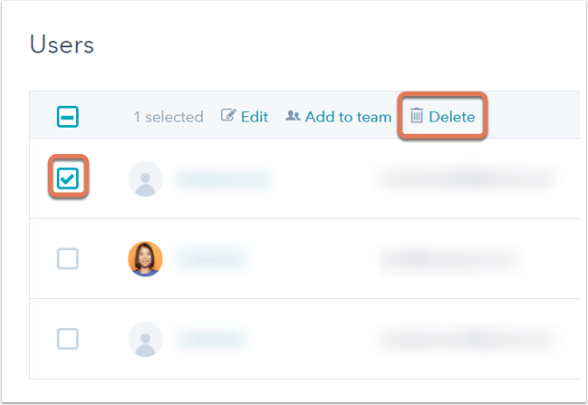
Task: Open the woman's profile photo avatar
Action: tap(146, 259)
